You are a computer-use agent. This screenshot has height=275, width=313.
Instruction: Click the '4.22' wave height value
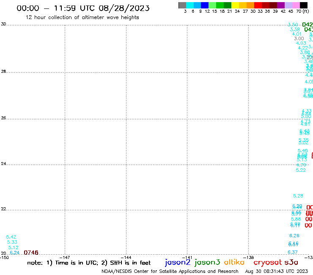coord(303,48)
